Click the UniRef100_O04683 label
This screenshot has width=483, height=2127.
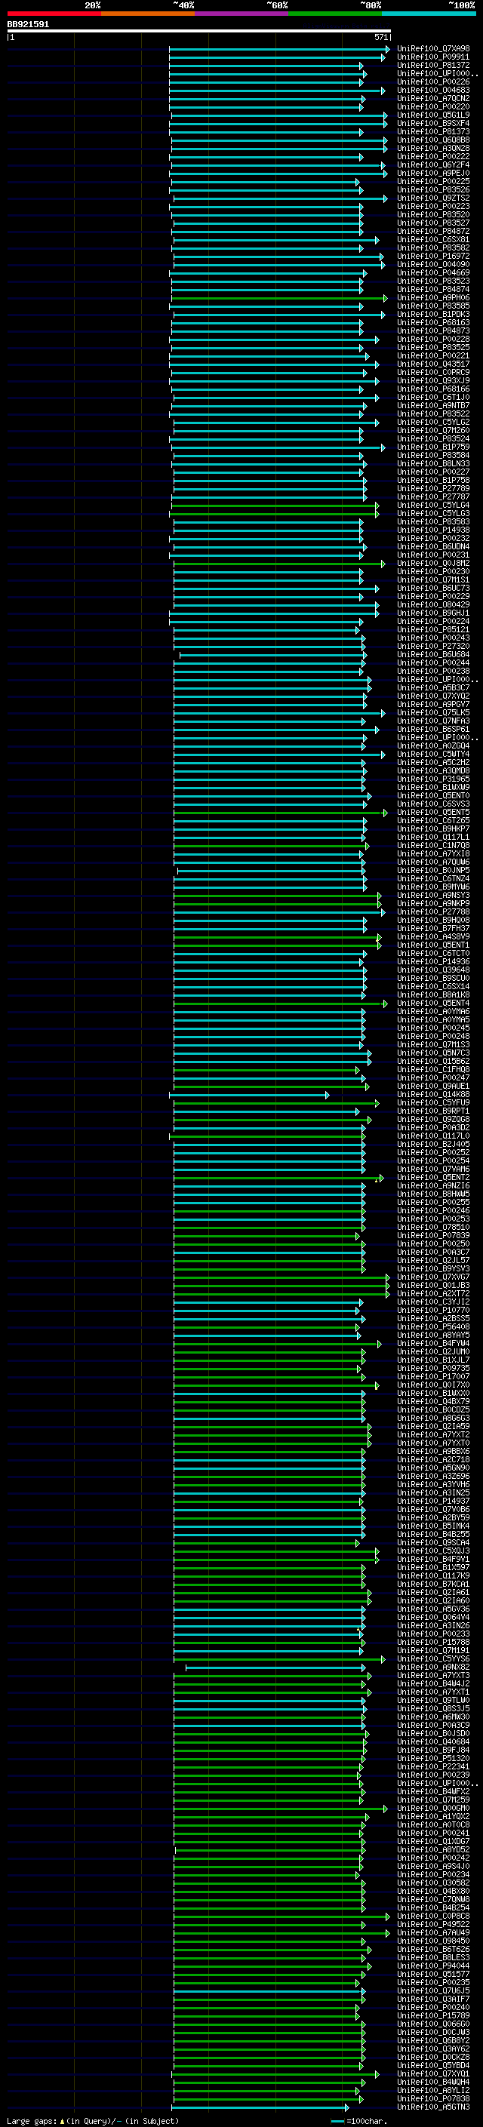click(x=433, y=90)
